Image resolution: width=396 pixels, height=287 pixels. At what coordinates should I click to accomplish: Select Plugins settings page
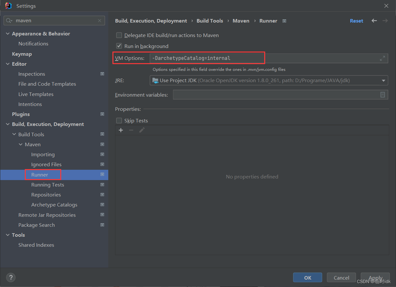pos(21,114)
